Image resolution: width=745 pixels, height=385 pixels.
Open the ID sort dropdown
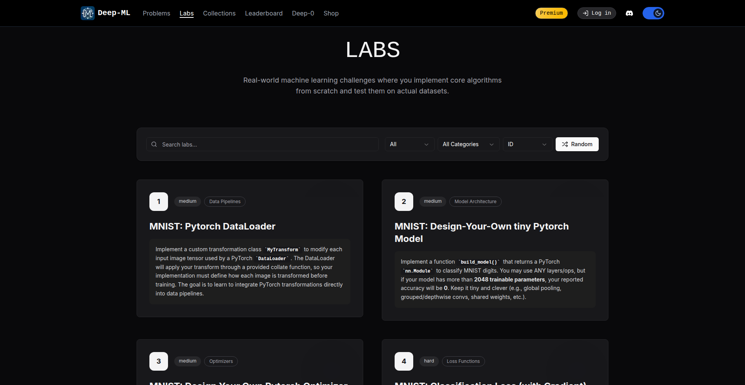click(528, 144)
